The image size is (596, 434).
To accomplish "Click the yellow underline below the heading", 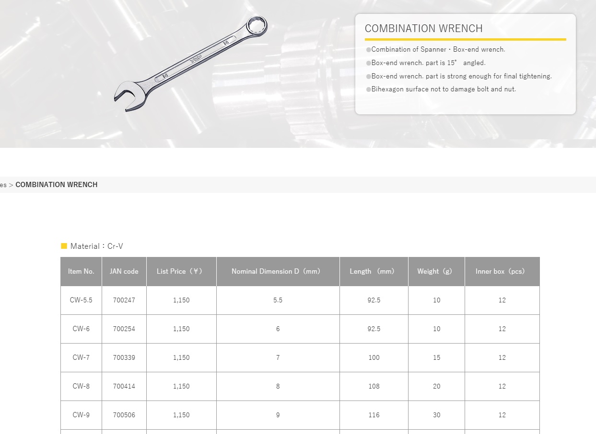I will pyautogui.click(x=465, y=39).
